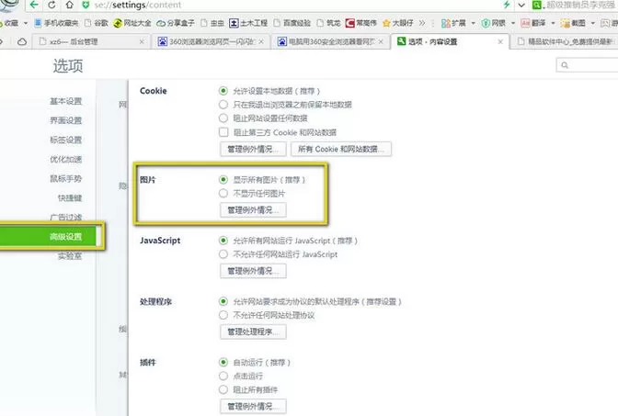Select 显示所有图片 radio button
This screenshot has height=416, width=618.
pyautogui.click(x=223, y=180)
